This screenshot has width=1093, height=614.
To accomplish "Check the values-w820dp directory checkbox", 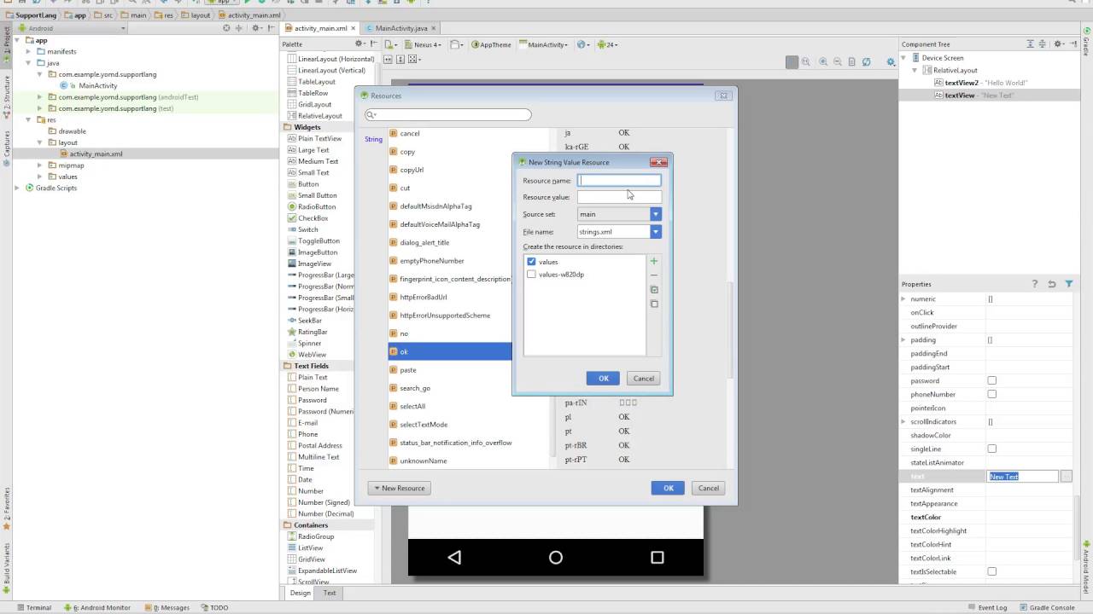I will (x=531, y=275).
